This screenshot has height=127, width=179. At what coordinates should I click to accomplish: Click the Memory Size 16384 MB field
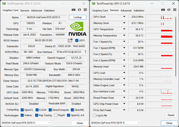click(x=31, y=75)
